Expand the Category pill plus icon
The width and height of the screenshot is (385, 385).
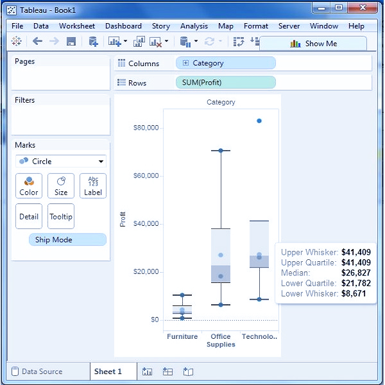185,63
